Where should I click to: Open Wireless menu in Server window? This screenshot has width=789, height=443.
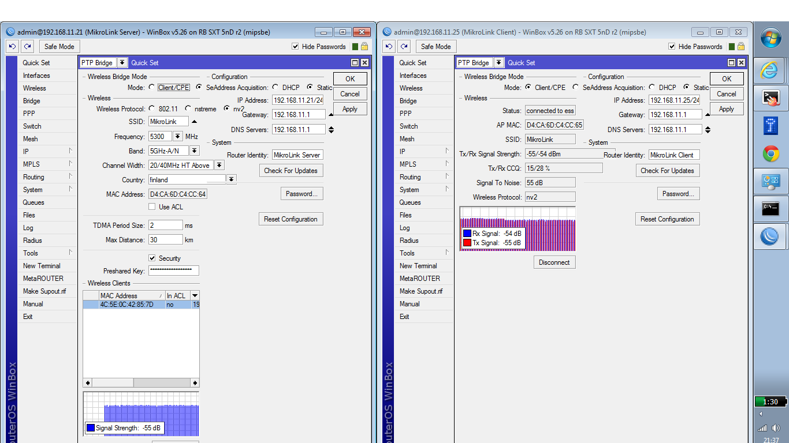[x=47, y=88]
